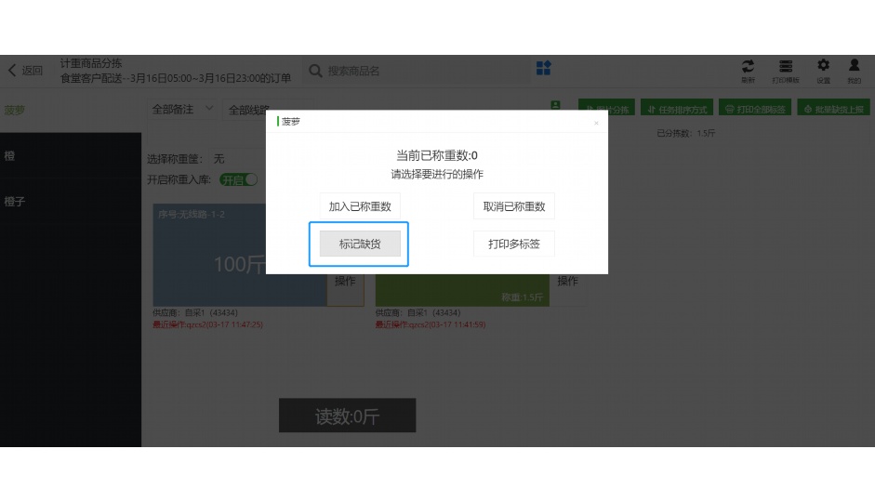
Task: Close the 菠萝 dialog
Action: point(596,123)
